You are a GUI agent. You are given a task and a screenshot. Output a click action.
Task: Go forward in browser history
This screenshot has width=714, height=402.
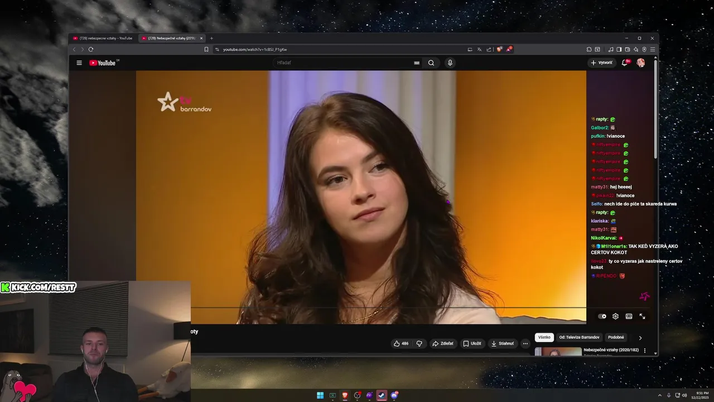(82, 49)
